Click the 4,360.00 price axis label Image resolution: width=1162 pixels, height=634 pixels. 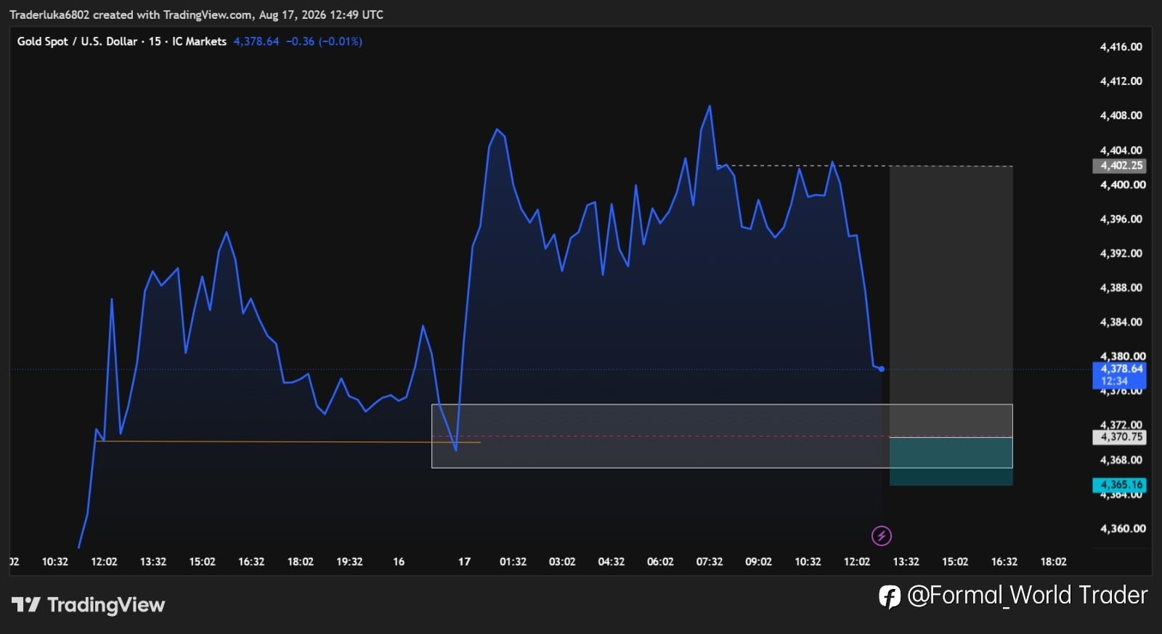pos(1123,529)
